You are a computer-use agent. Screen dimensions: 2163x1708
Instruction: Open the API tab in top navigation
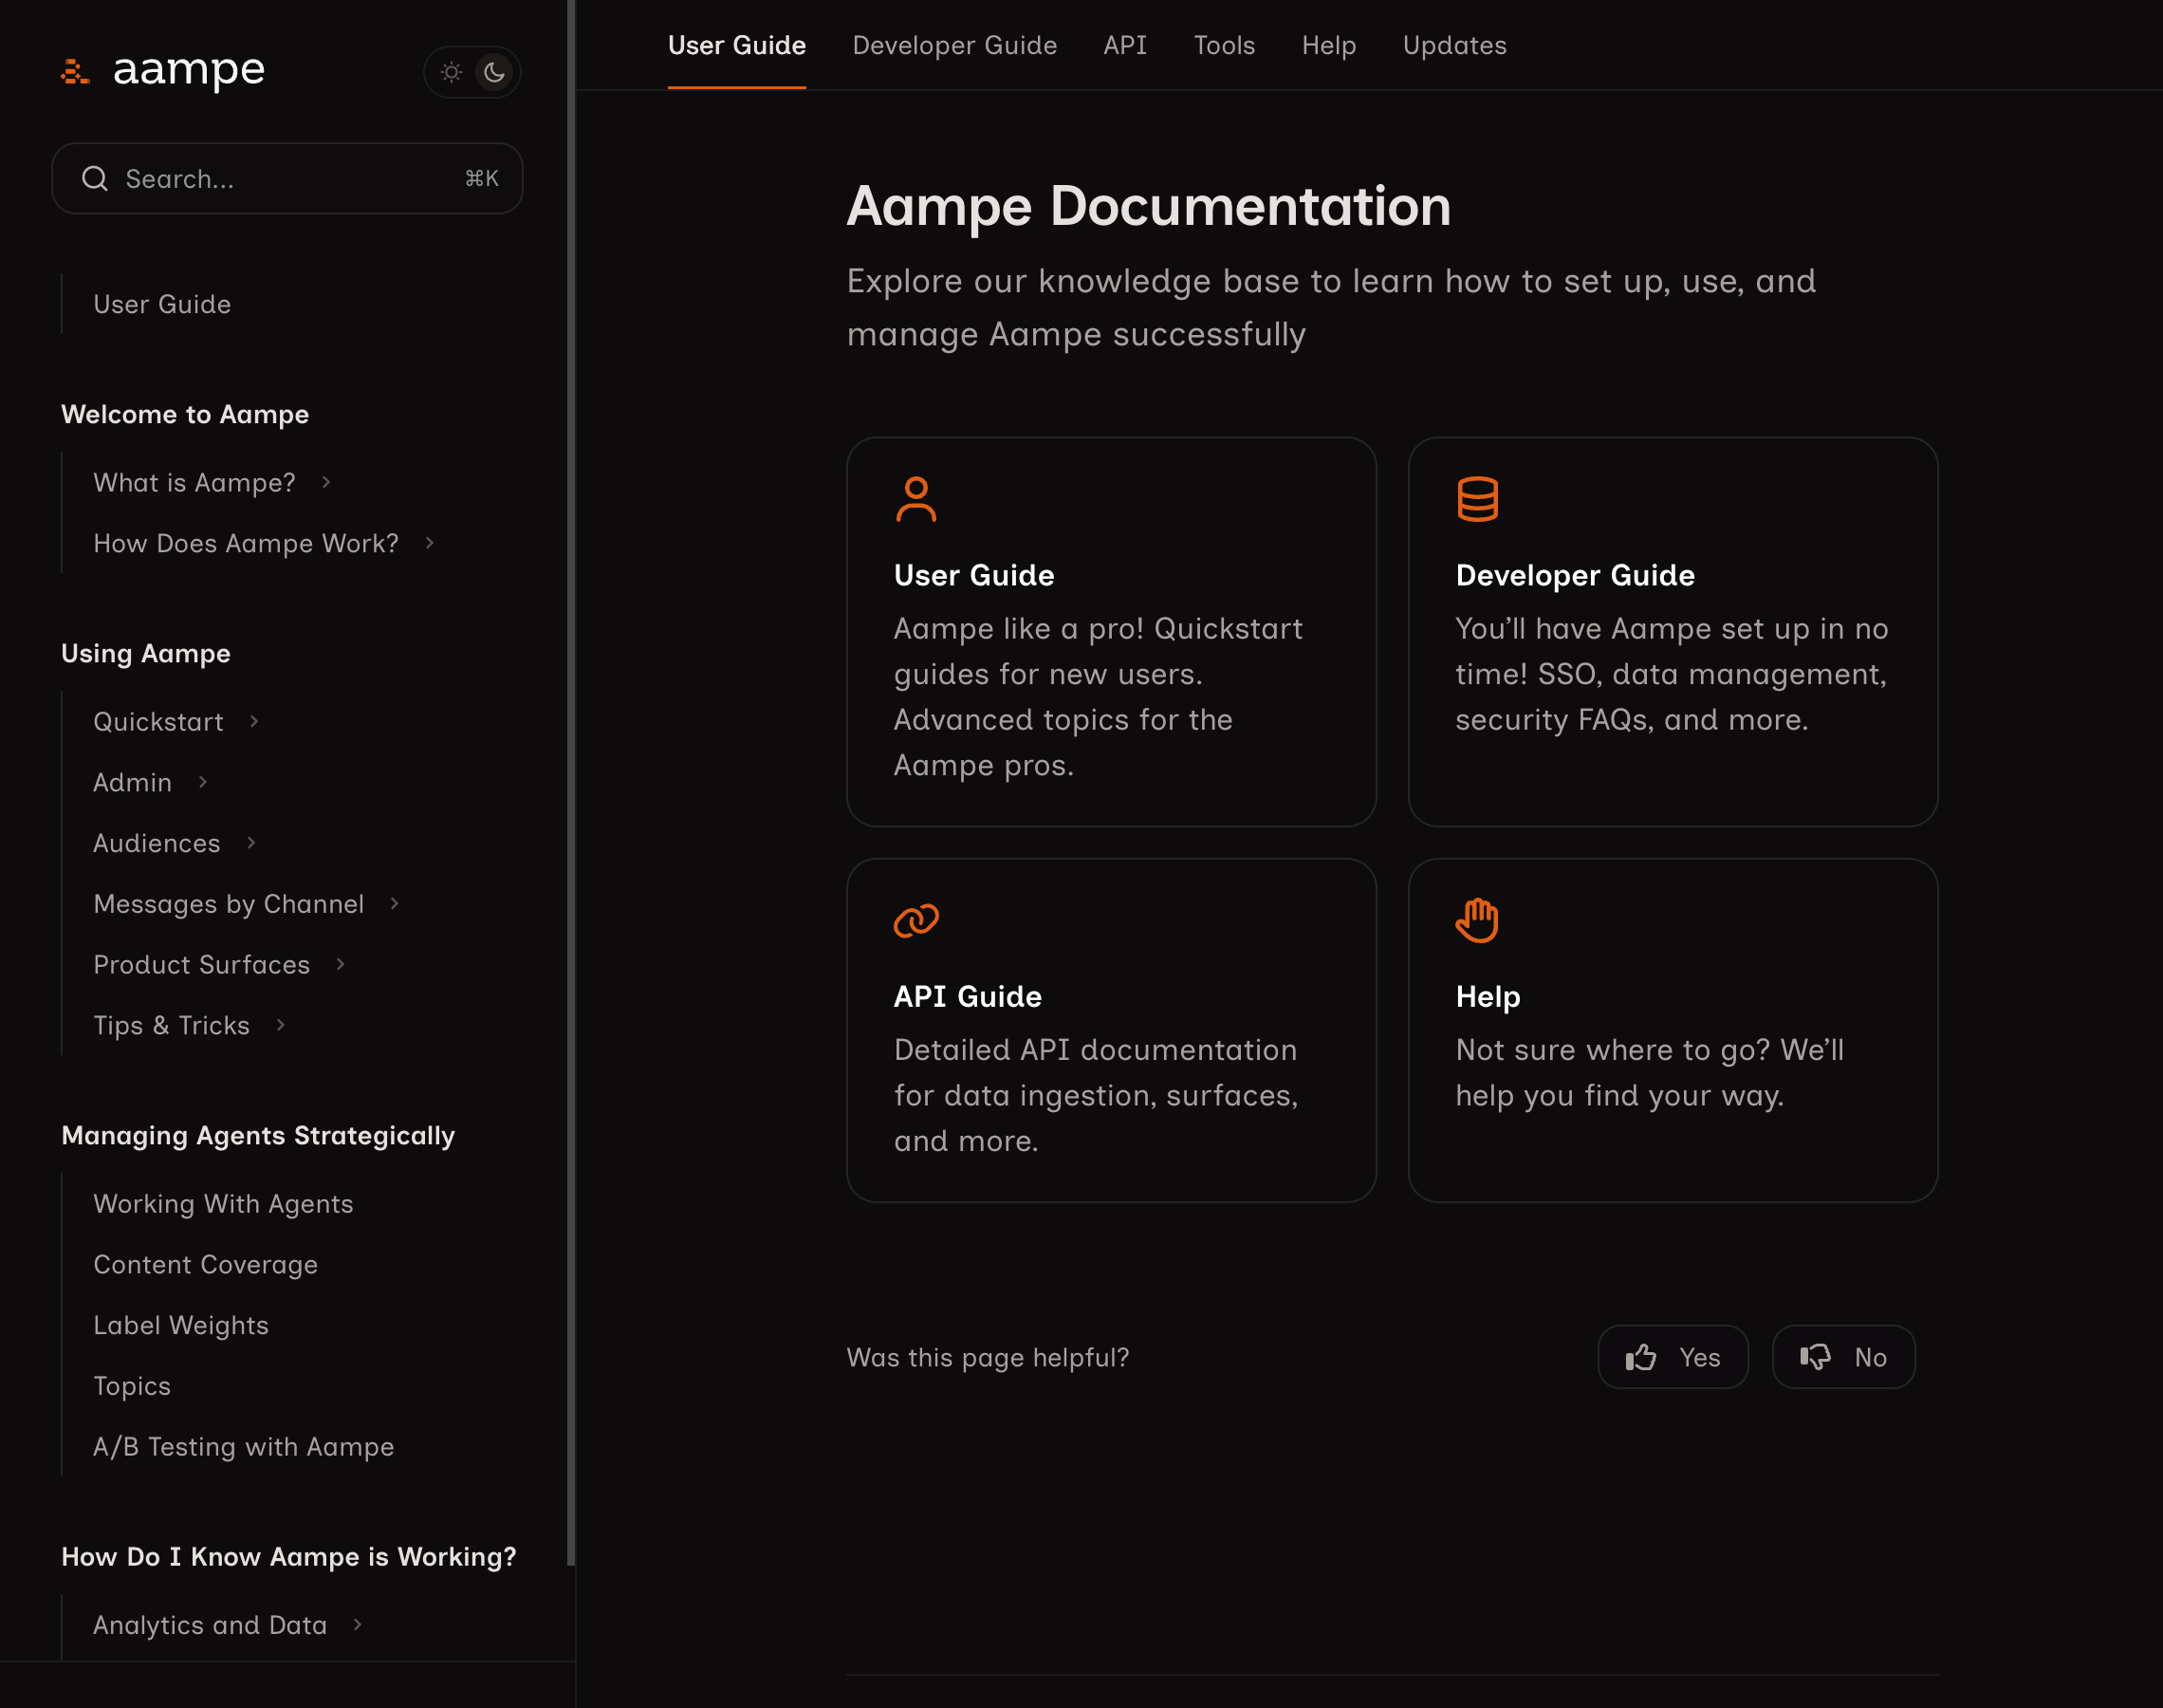[1124, 45]
